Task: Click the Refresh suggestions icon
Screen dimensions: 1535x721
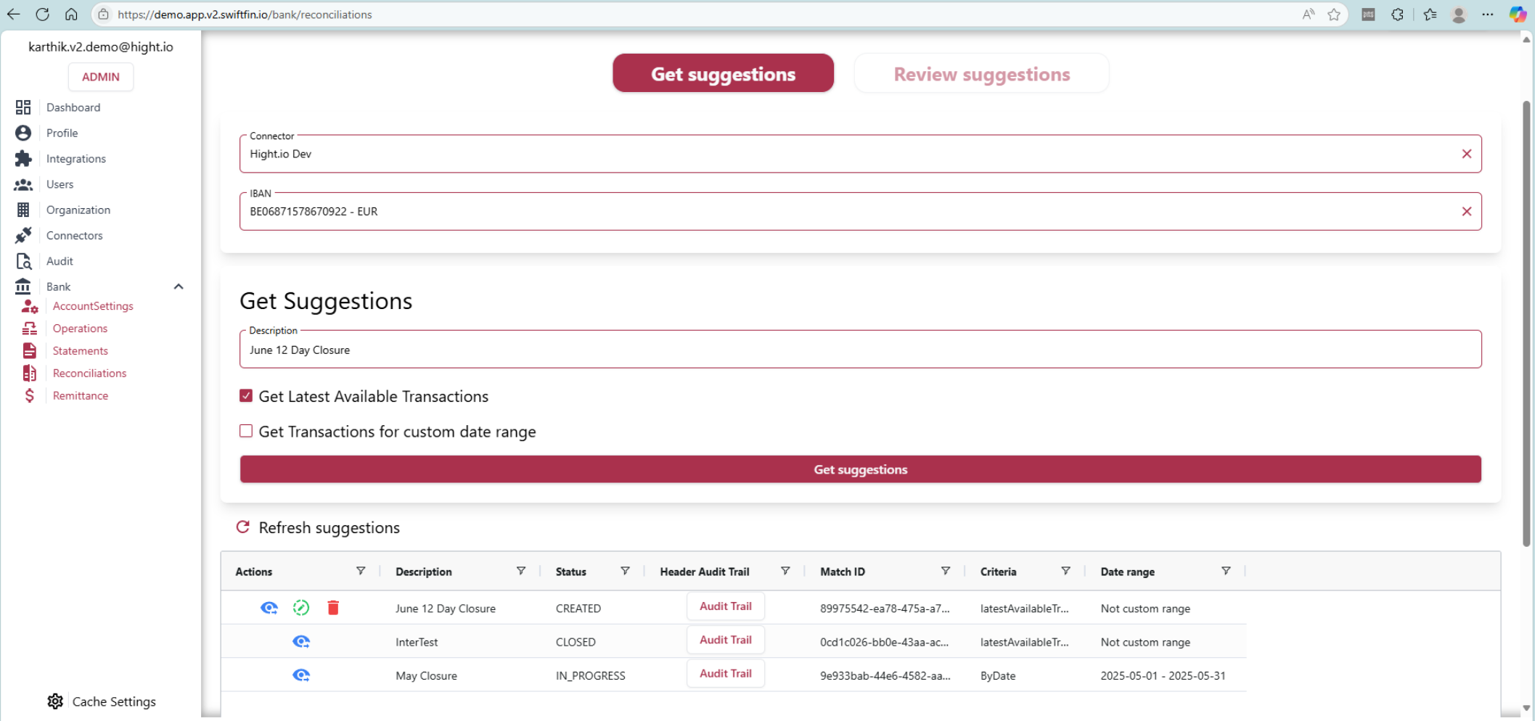Action: click(243, 527)
